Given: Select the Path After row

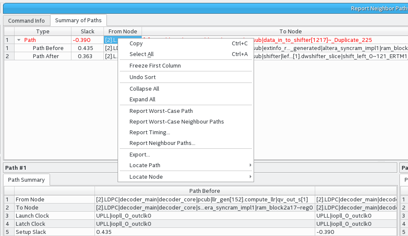Looking at the screenshot, I should click(x=46, y=56).
